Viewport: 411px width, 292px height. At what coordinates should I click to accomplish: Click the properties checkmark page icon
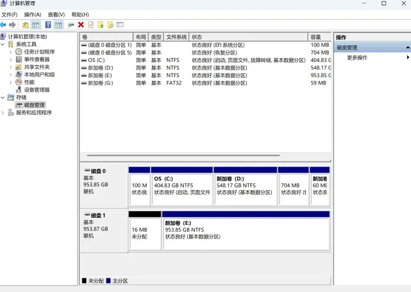[x=91, y=25]
